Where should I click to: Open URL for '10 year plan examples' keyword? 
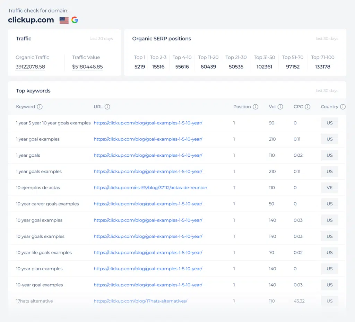coord(148,269)
